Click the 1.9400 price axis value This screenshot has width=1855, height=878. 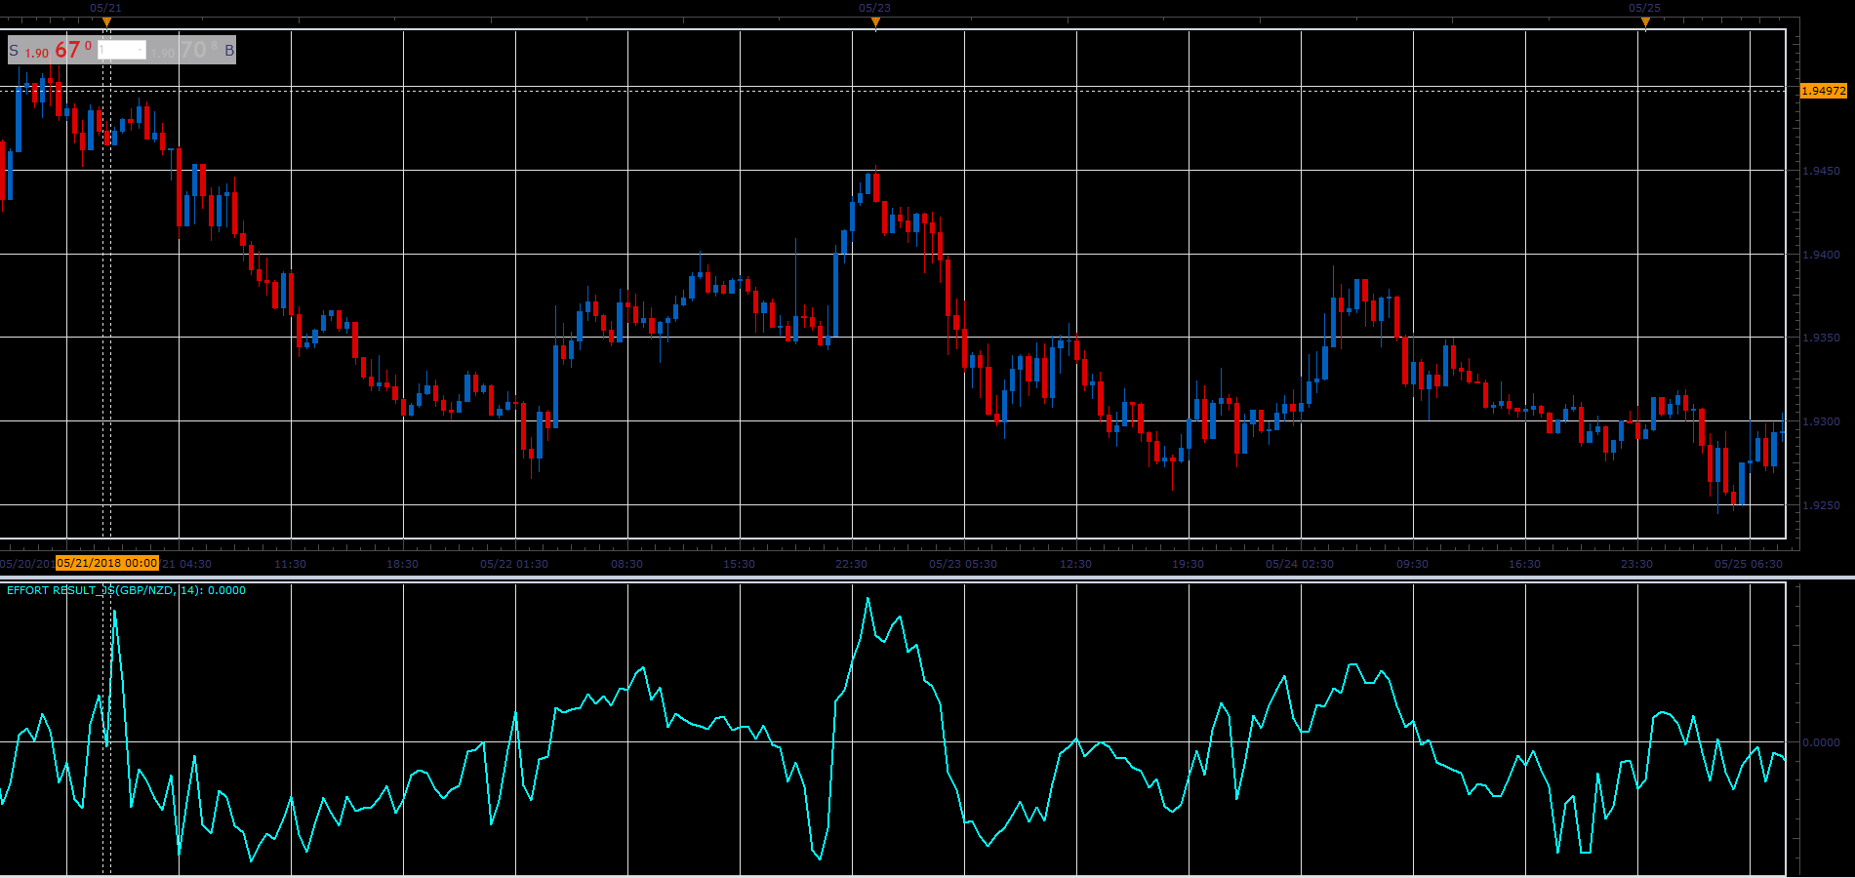coord(1821,255)
